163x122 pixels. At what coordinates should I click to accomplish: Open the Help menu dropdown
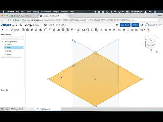pos(142,25)
